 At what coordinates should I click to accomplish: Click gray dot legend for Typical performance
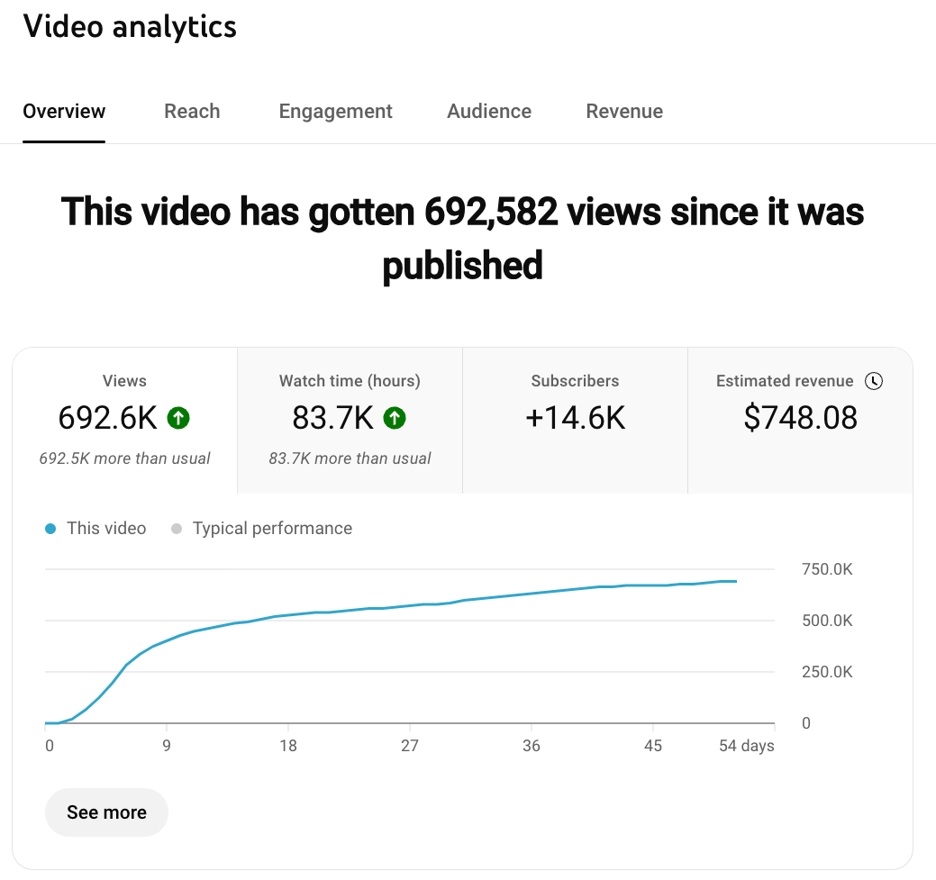pos(176,529)
